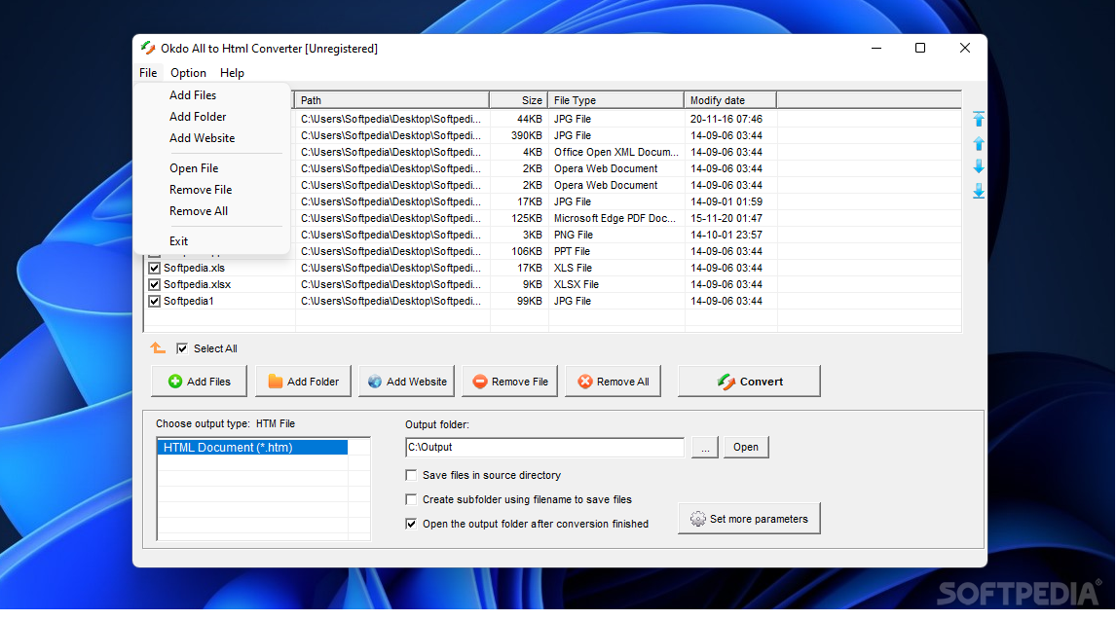Sort list by the File Type column header

(x=615, y=100)
